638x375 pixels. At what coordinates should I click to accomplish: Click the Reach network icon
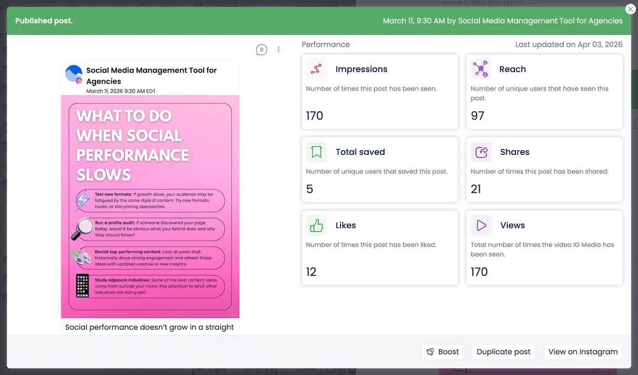click(x=481, y=69)
